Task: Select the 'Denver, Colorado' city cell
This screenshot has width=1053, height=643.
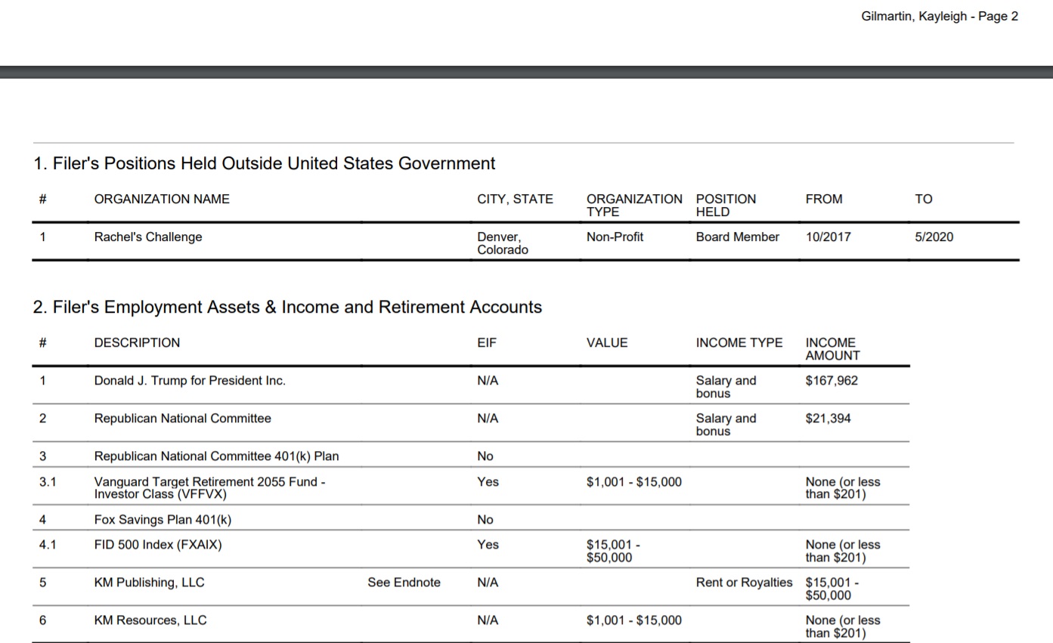Action: coord(503,243)
